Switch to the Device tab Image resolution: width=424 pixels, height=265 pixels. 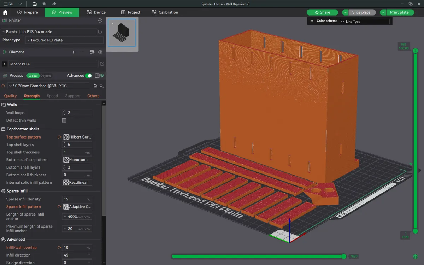(x=96, y=12)
